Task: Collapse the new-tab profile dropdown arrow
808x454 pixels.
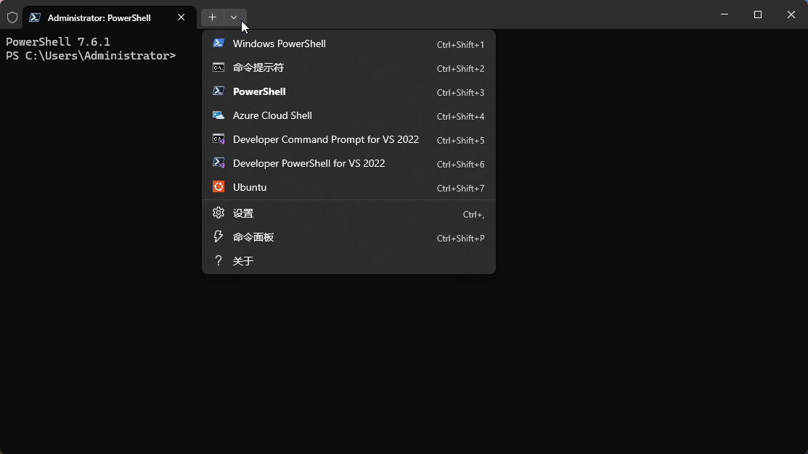Action: [234, 17]
